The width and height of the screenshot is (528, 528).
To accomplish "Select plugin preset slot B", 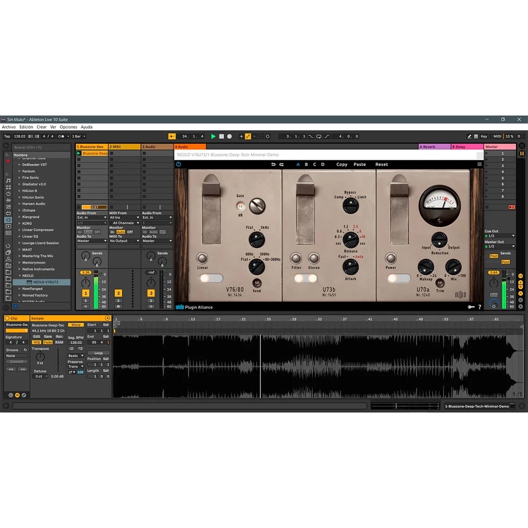I will [x=306, y=164].
